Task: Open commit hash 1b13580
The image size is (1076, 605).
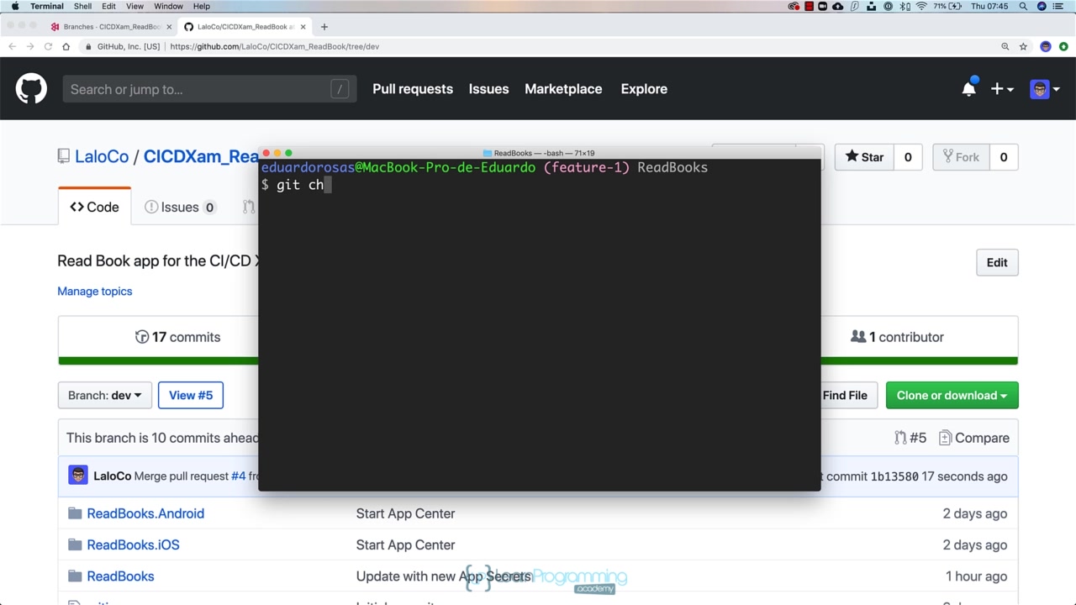Action: [894, 476]
